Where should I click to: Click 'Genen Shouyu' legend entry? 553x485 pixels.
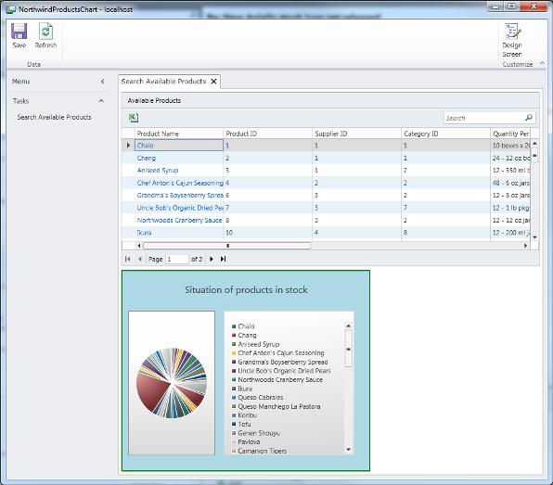click(259, 433)
